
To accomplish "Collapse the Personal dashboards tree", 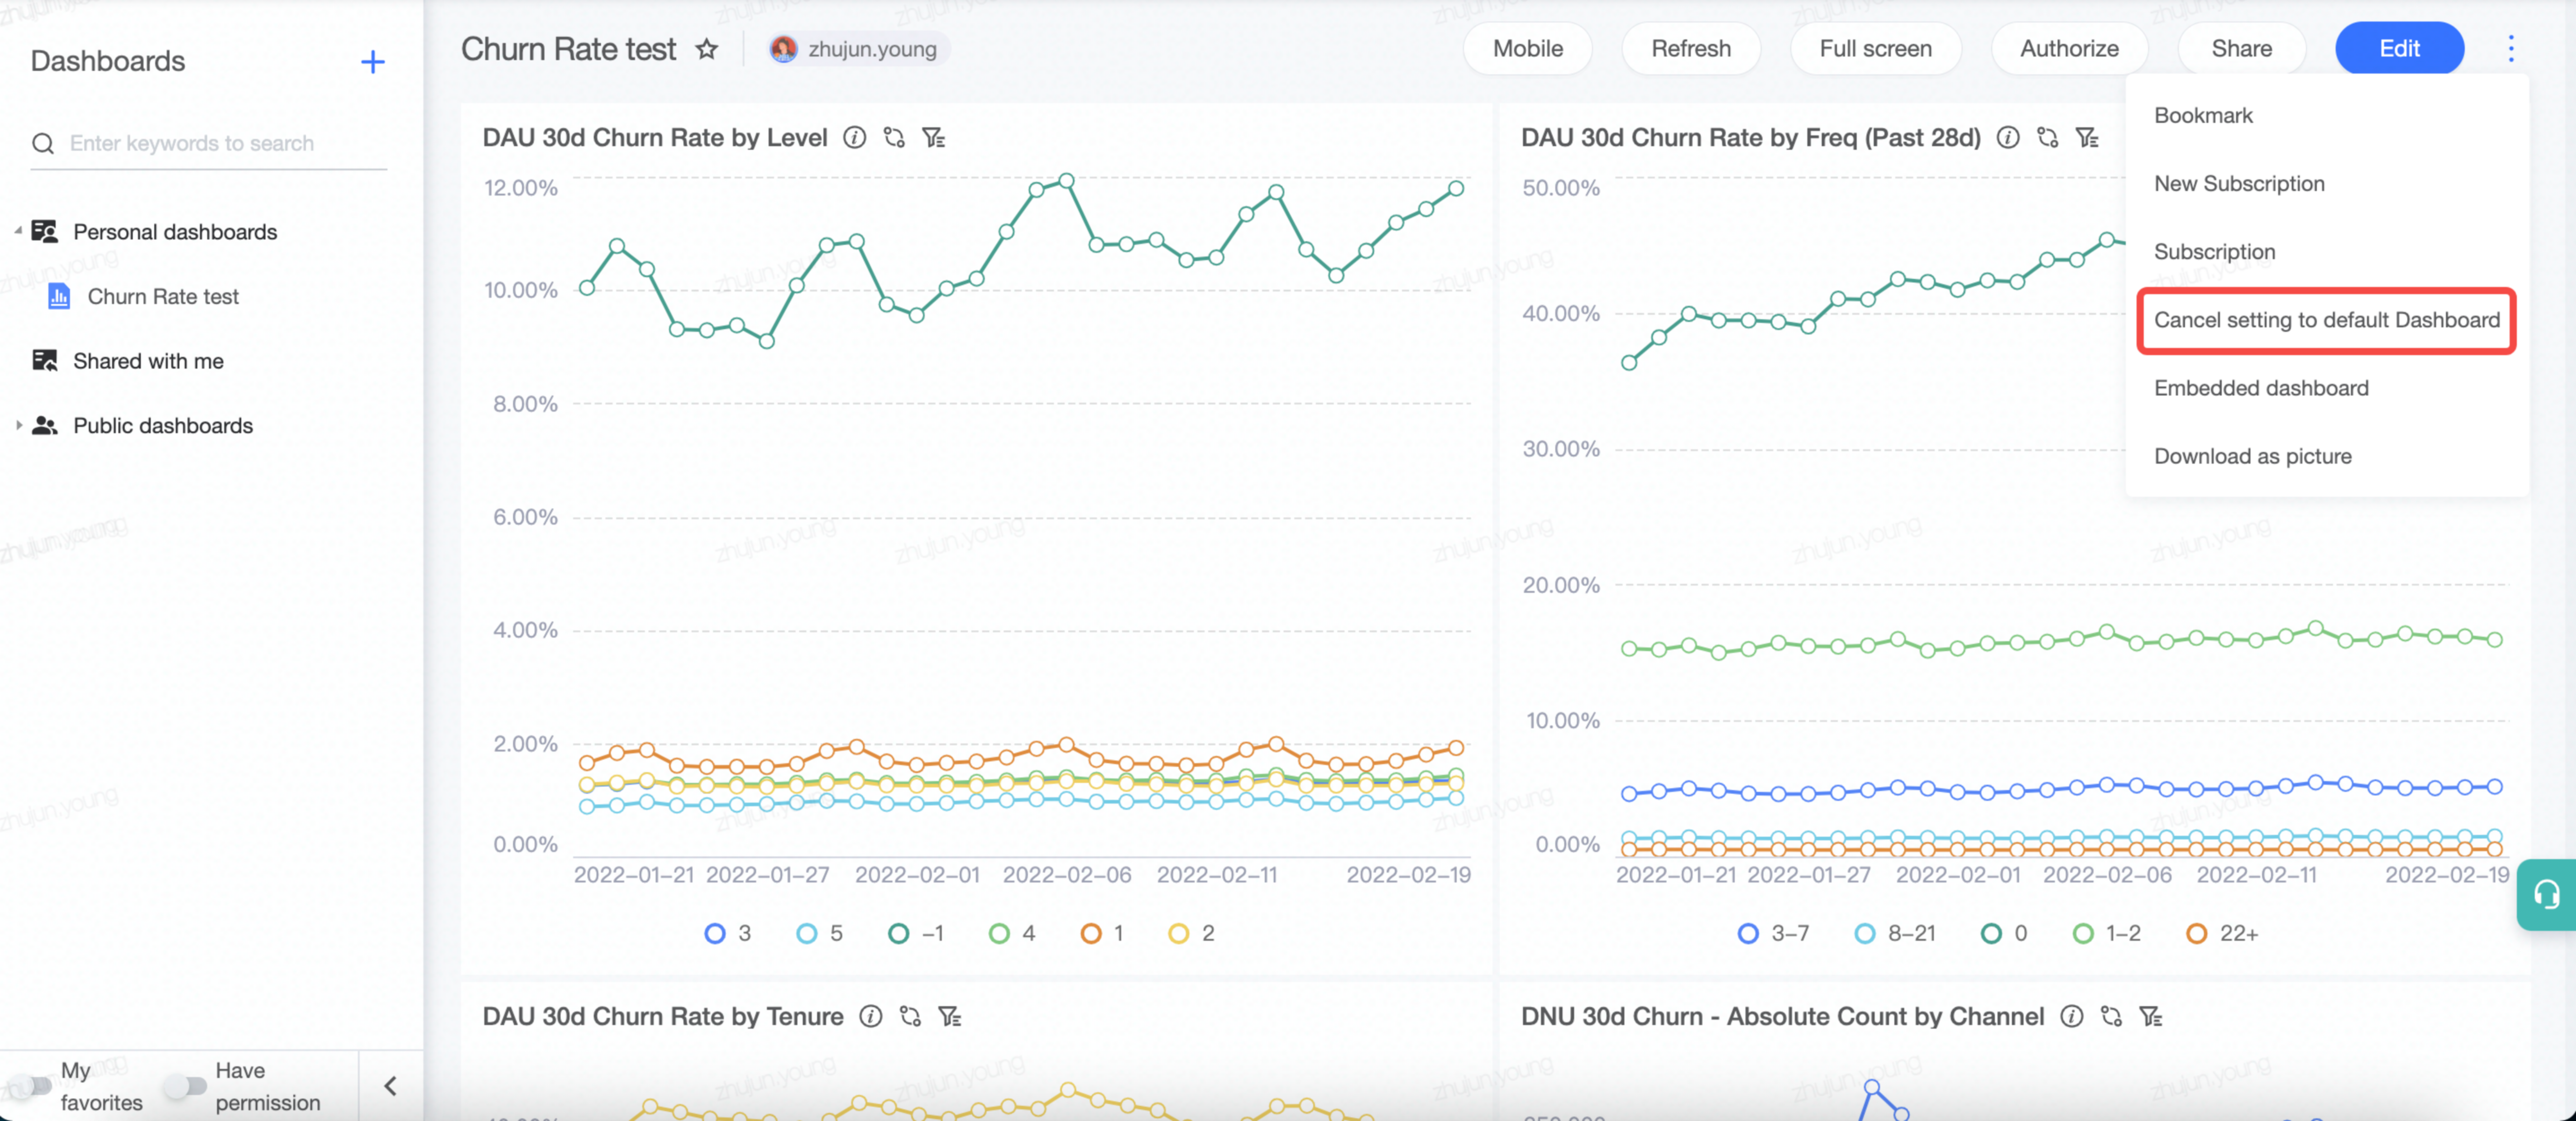I will (18, 231).
